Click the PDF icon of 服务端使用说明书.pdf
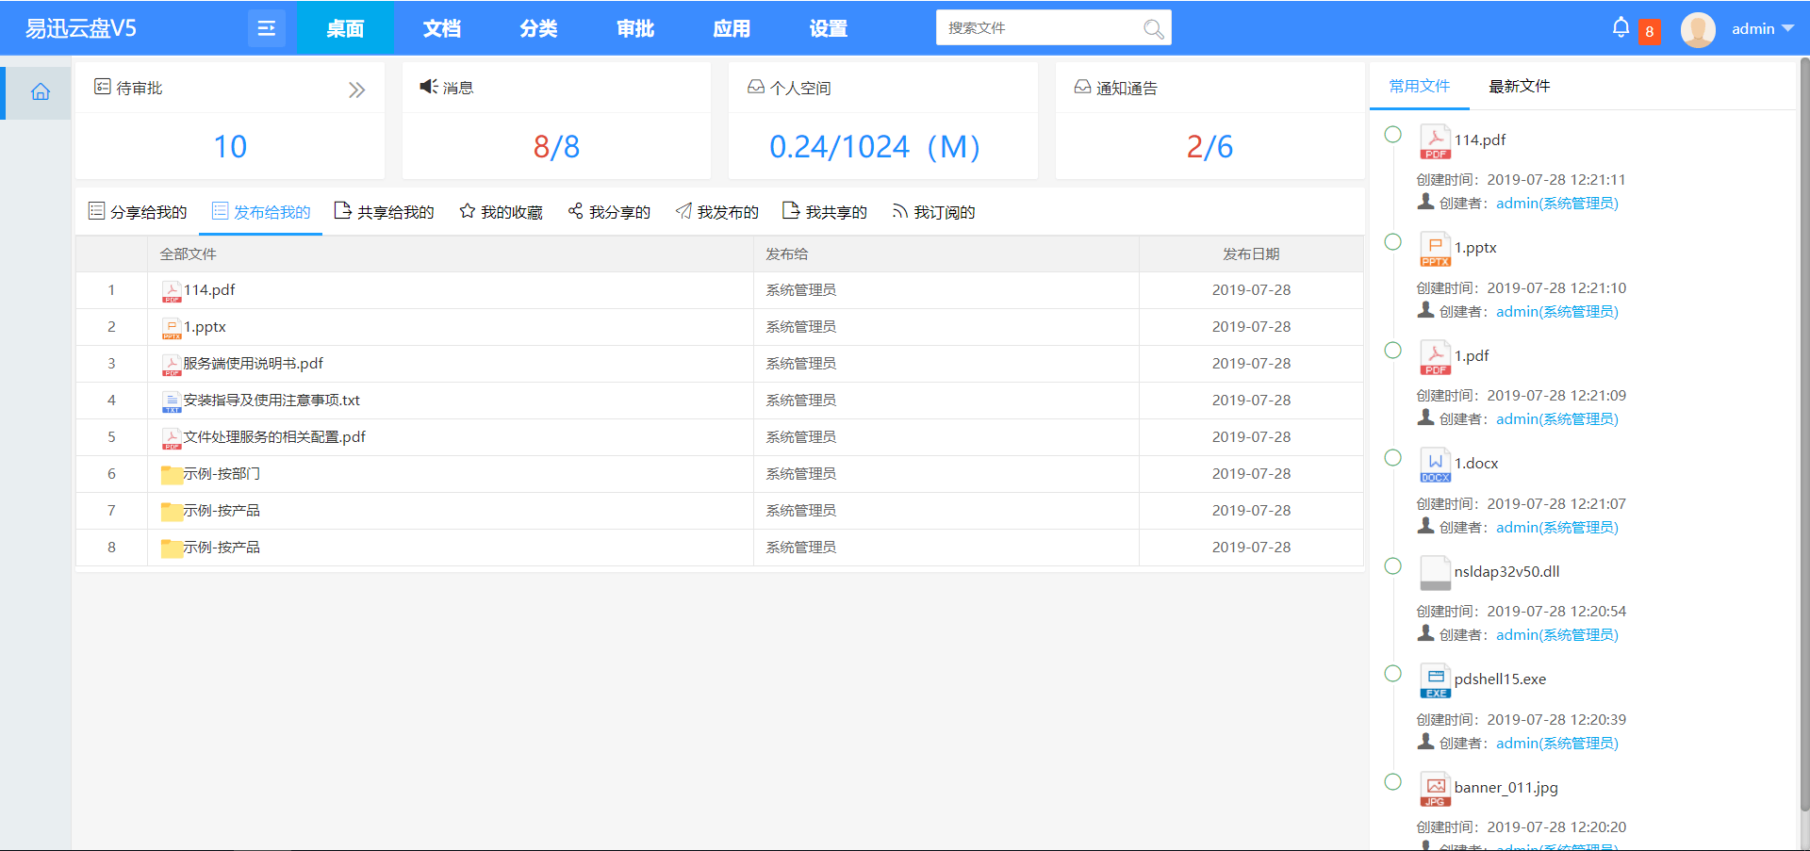The height and width of the screenshot is (851, 1810). (172, 365)
